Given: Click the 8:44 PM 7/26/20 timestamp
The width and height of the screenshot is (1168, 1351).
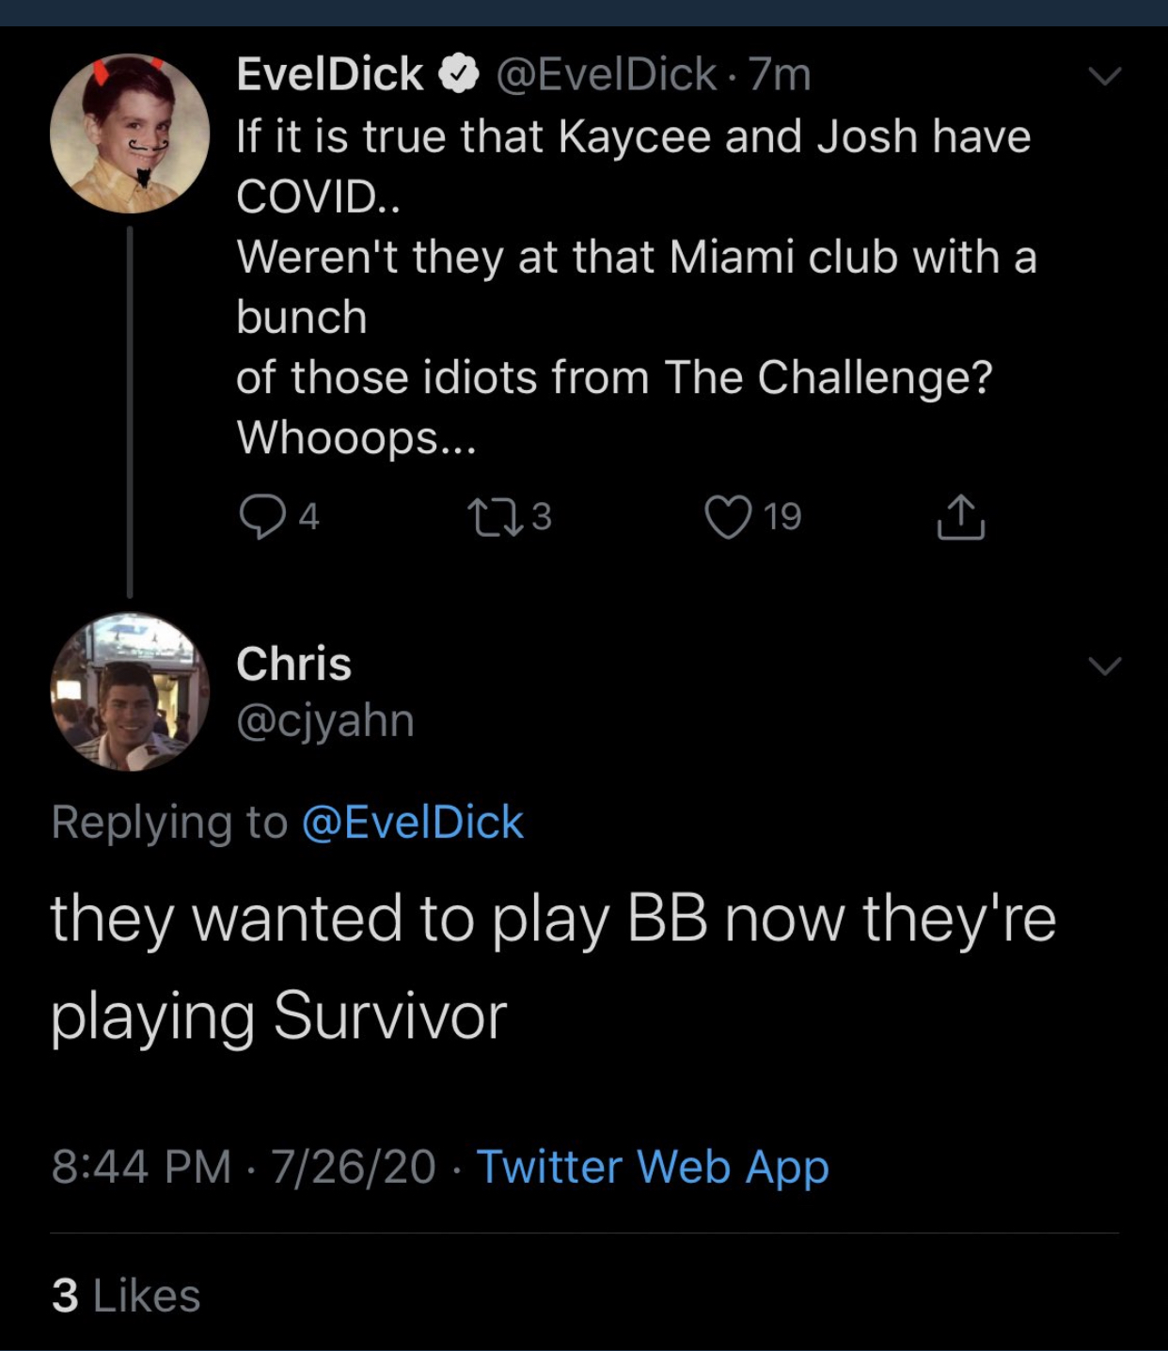Looking at the screenshot, I should (244, 1167).
